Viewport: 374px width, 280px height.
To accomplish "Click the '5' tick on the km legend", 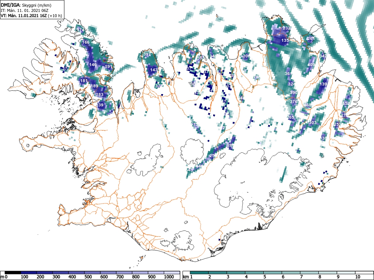I will click(265, 277).
